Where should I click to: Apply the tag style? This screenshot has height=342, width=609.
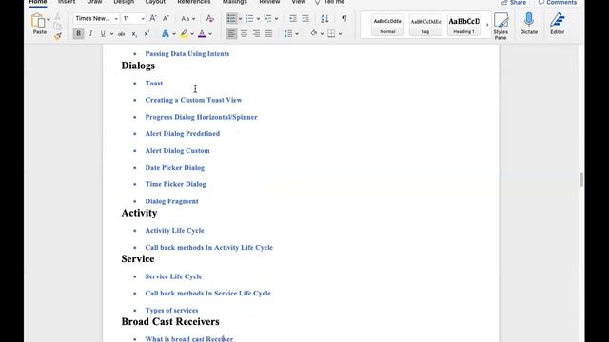pos(425,25)
